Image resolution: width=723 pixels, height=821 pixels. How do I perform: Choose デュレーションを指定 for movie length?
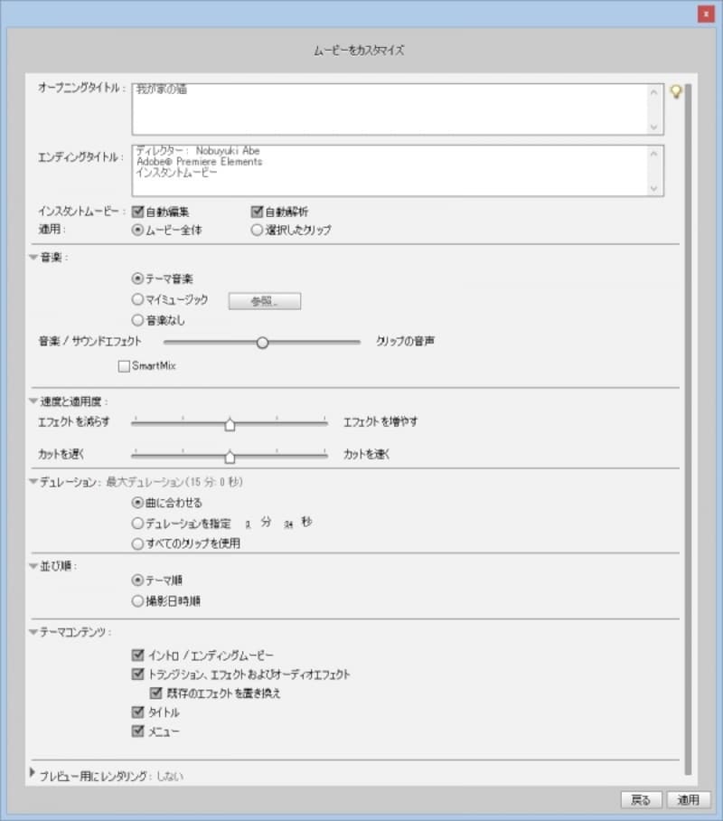coord(137,523)
